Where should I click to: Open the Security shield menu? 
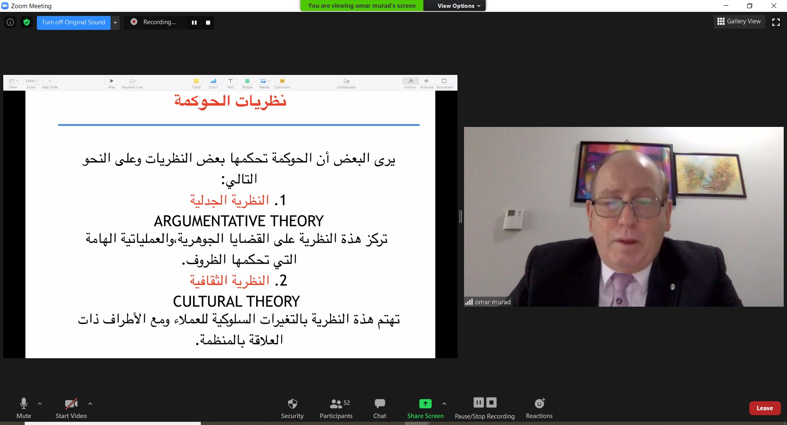tap(292, 408)
